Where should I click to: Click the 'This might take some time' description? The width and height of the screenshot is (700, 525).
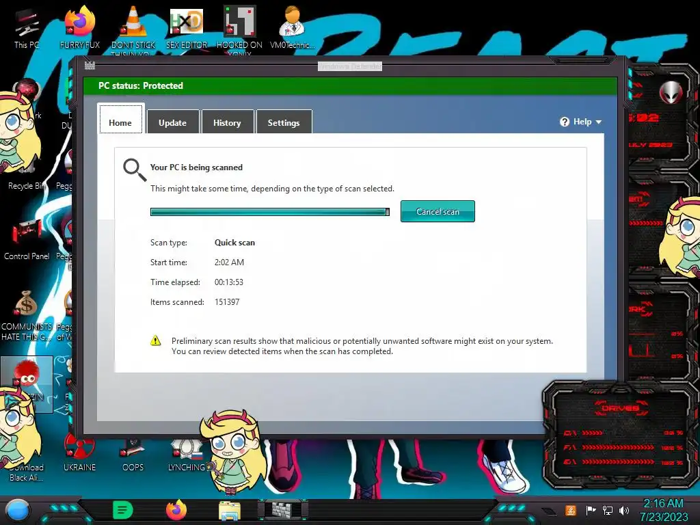[272, 189]
